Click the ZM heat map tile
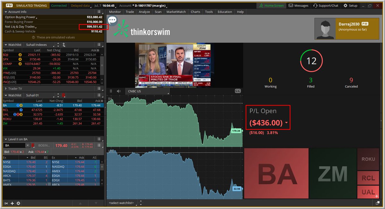385x209 pixels. (333, 173)
